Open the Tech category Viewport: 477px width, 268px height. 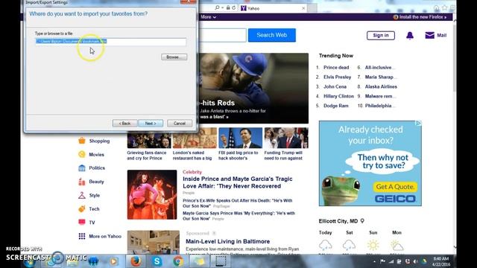click(x=94, y=209)
